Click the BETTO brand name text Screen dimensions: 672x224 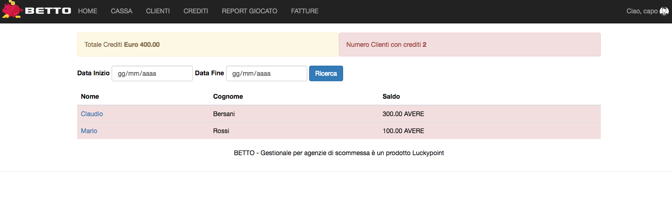[48, 11]
